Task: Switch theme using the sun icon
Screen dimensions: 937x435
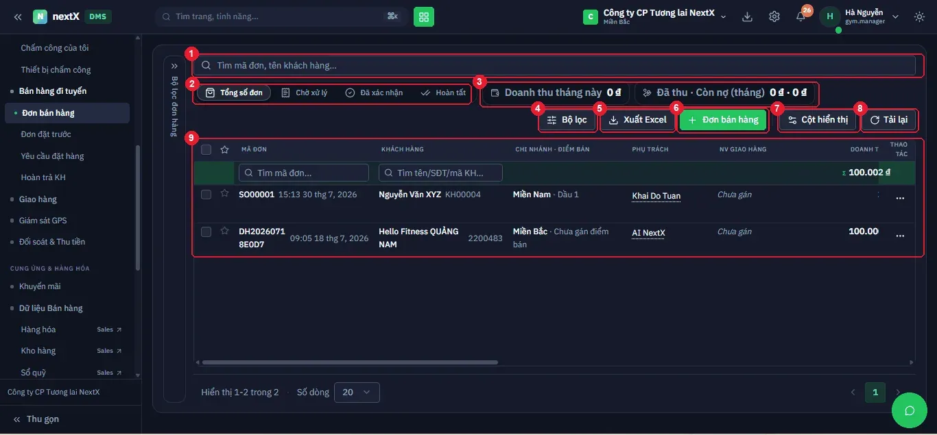Action: click(920, 16)
